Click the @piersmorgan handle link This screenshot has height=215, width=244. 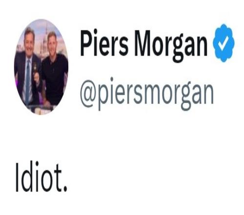point(147,94)
